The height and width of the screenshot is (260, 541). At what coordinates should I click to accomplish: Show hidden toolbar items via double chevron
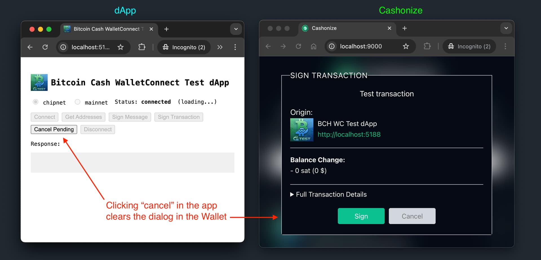coord(220,47)
